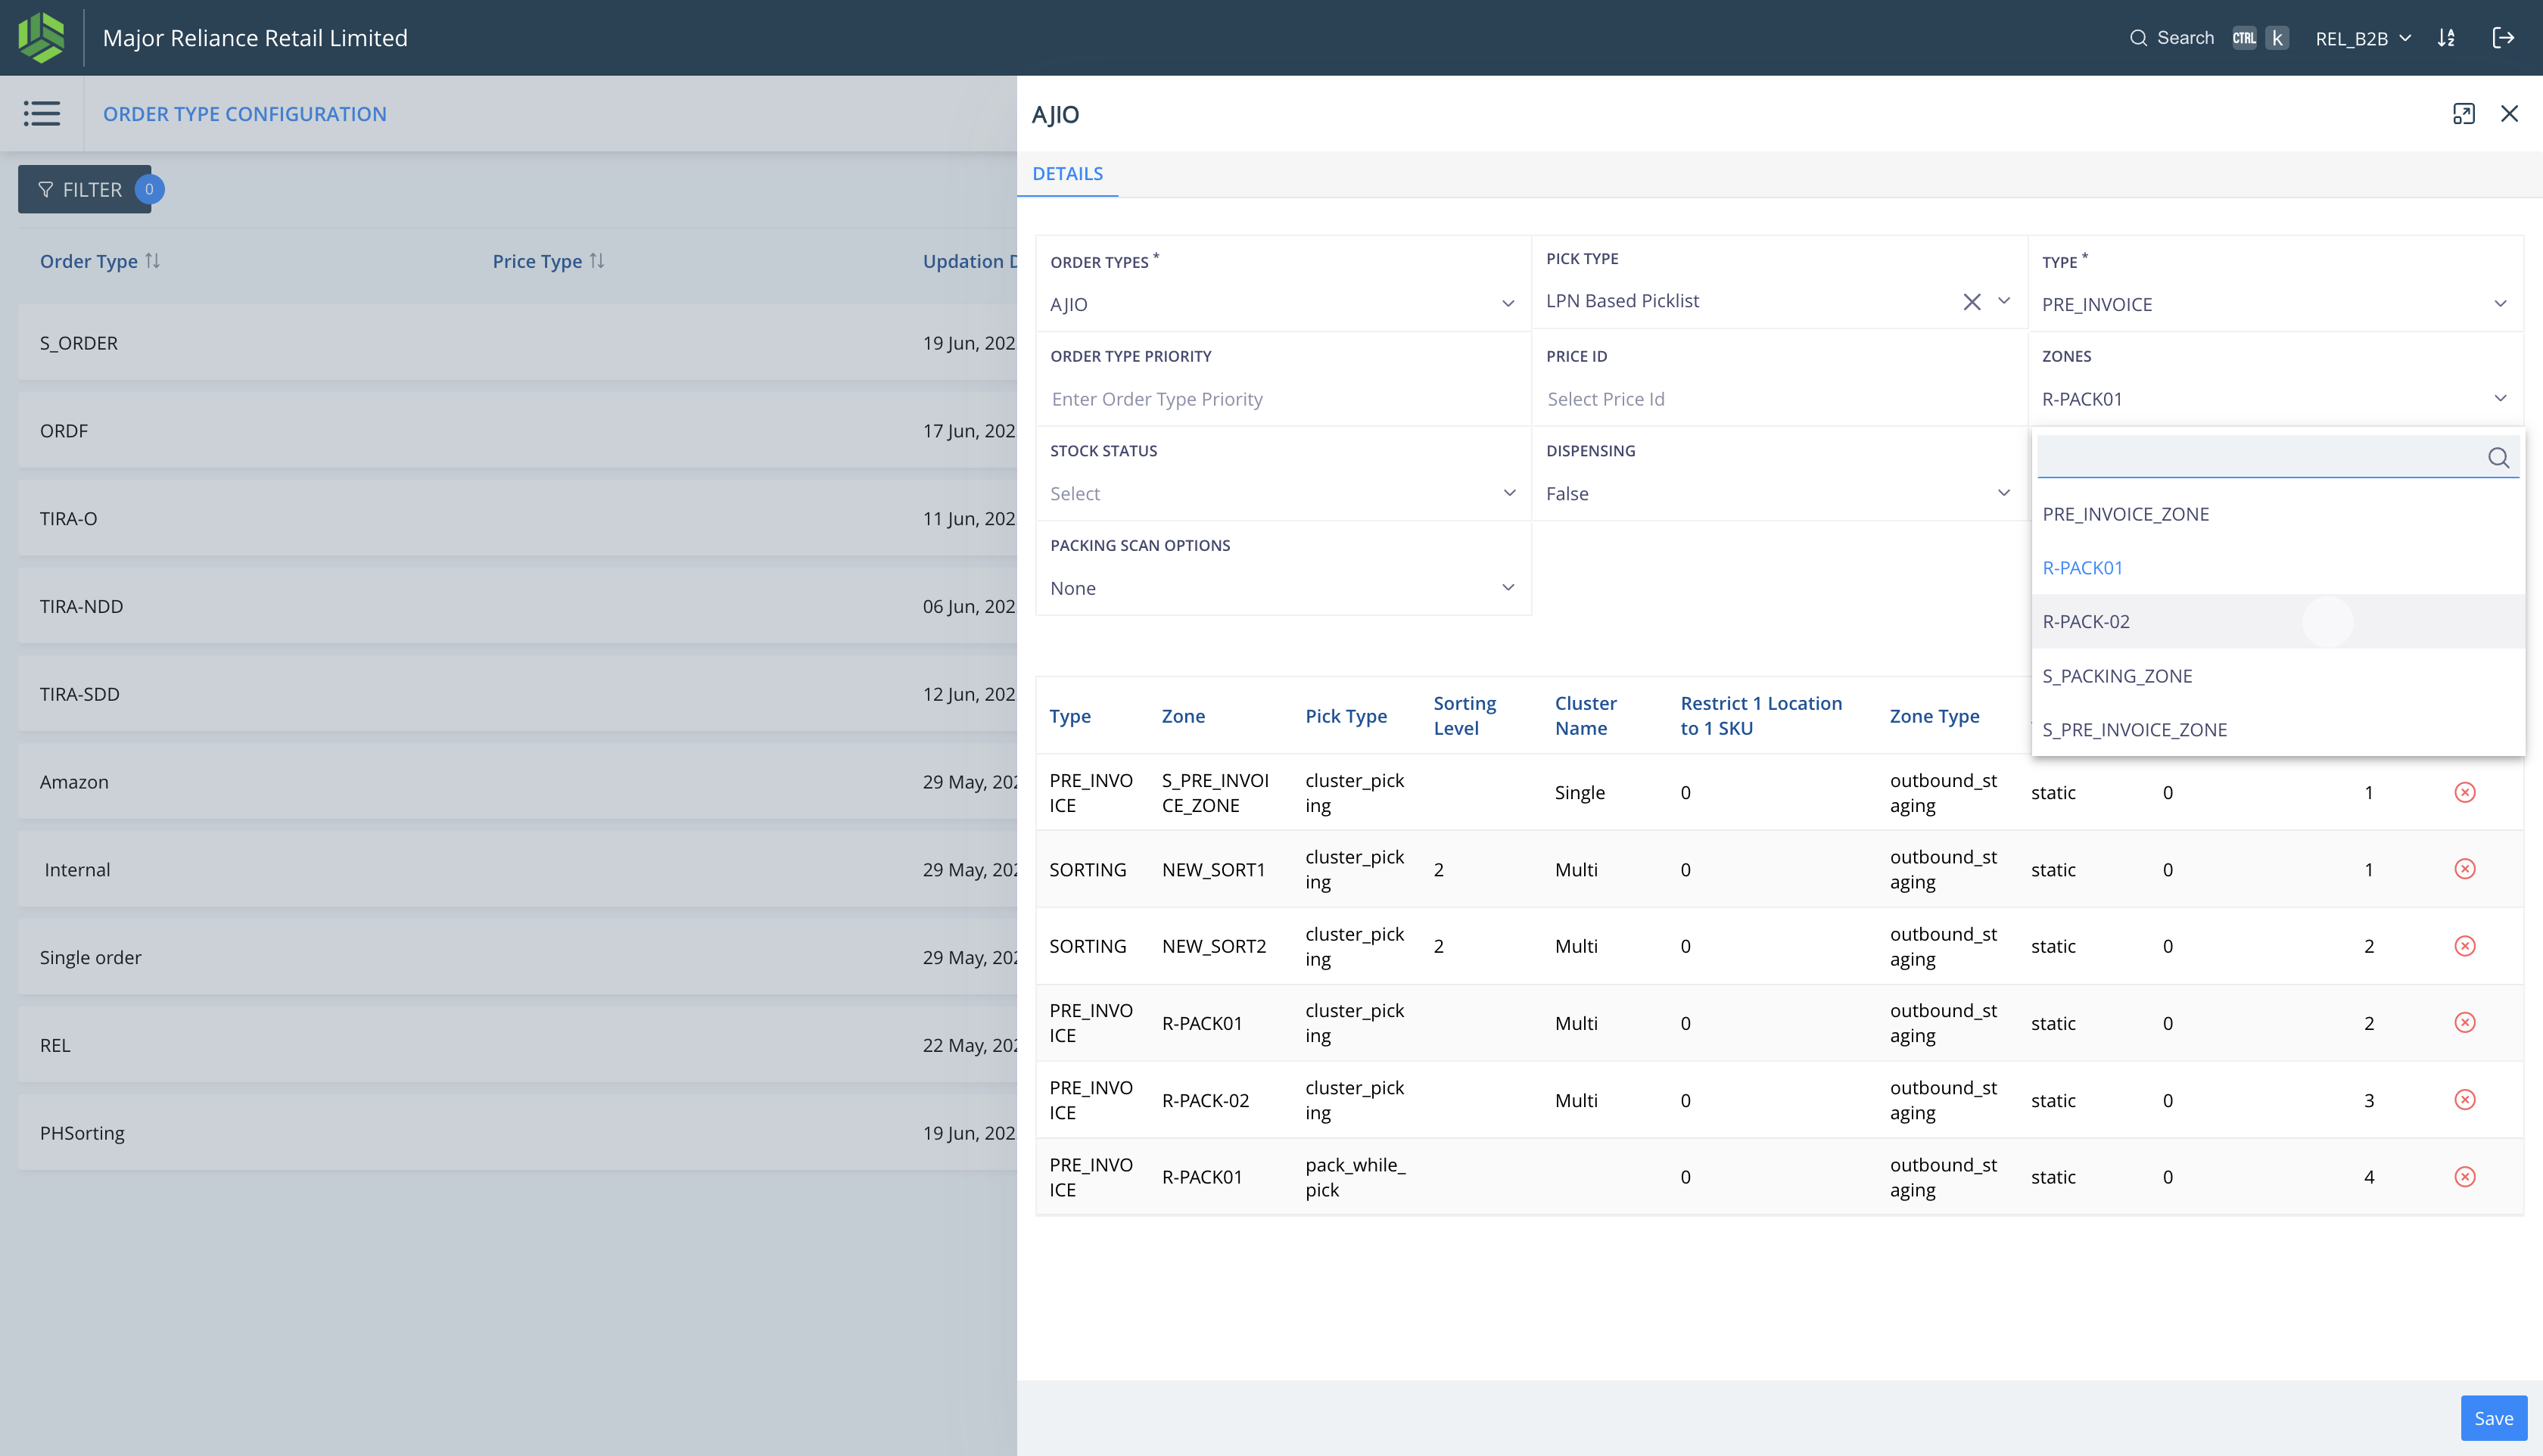Open REL_B2B account dropdown
The height and width of the screenshot is (1456, 2543).
click(x=2363, y=38)
